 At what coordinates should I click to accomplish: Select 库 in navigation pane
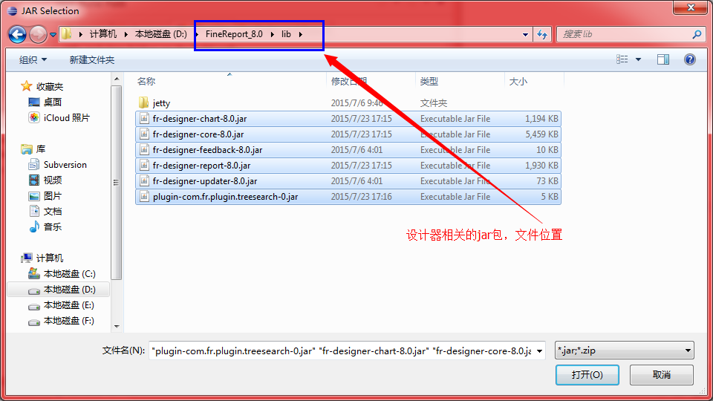click(x=40, y=149)
